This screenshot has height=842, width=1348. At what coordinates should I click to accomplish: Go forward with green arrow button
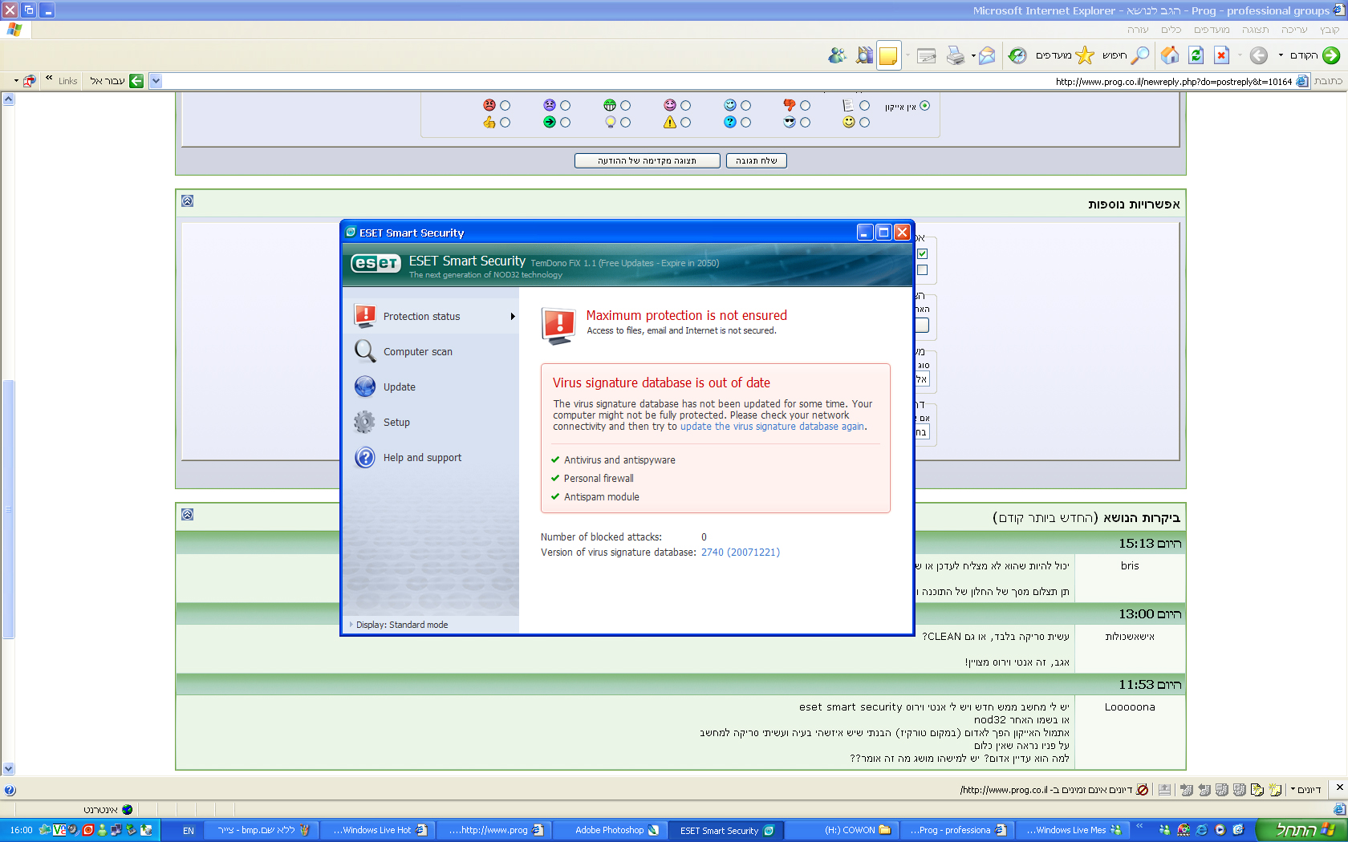click(1331, 55)
